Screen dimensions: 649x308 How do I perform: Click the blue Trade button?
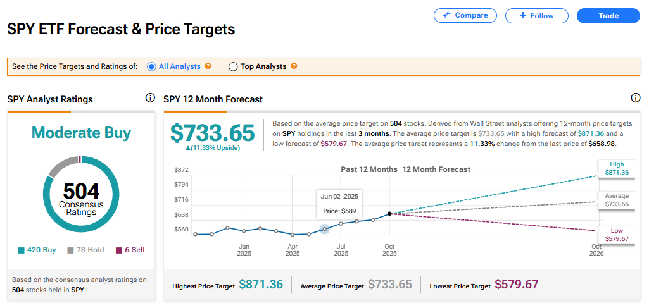(x=608, y=15)
